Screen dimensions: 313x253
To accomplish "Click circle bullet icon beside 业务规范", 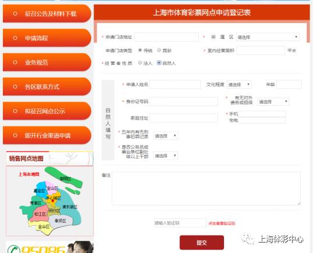I will 15,62.
